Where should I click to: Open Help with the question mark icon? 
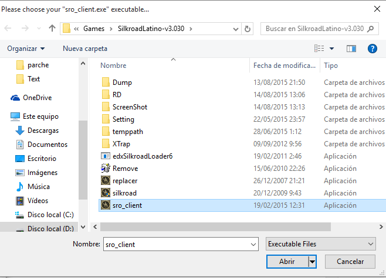click(372, 49)
